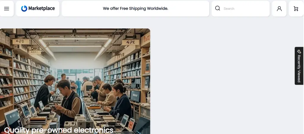Click the 4PE hanging sign in the photo
The height and width of the screenshot is (134, 304).
pyautogui.click(x=131, y=42)
